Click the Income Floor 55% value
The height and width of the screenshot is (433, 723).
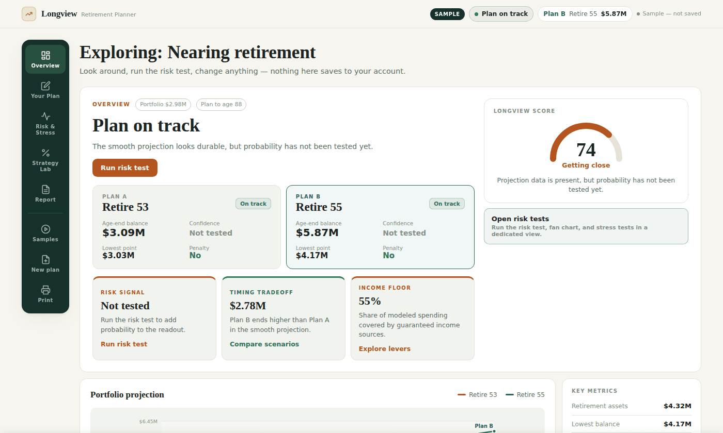click(370, 301)
